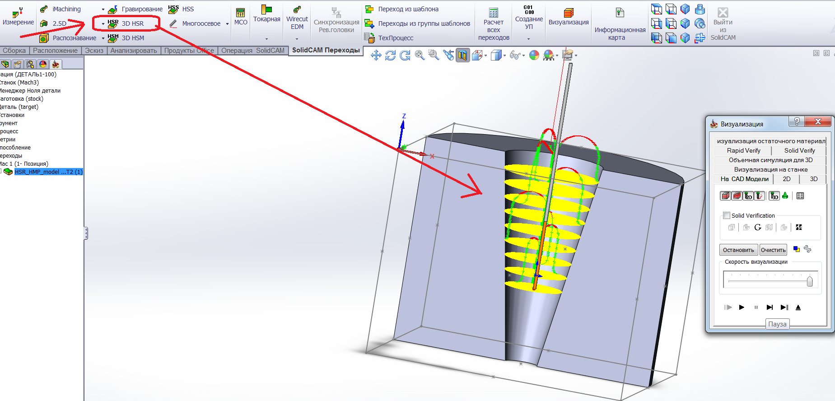The height and width of the screenshot is (401, 835).
Task: Open the Многоосевое multi-axis operation
Action: pos(195,23)
